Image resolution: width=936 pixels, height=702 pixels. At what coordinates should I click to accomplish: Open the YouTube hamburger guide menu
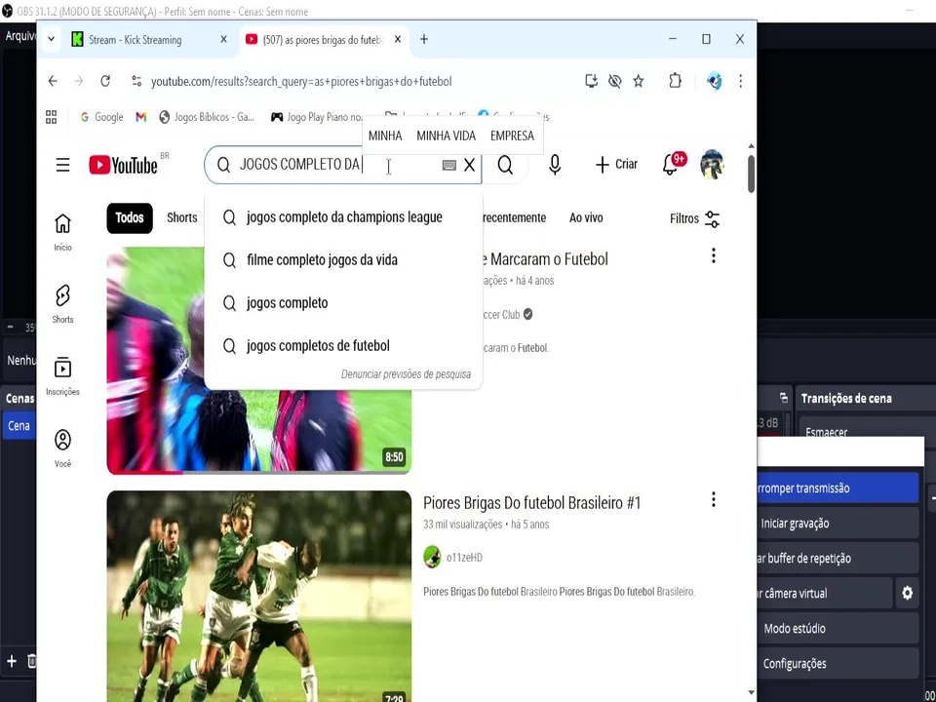pos(62,165)
